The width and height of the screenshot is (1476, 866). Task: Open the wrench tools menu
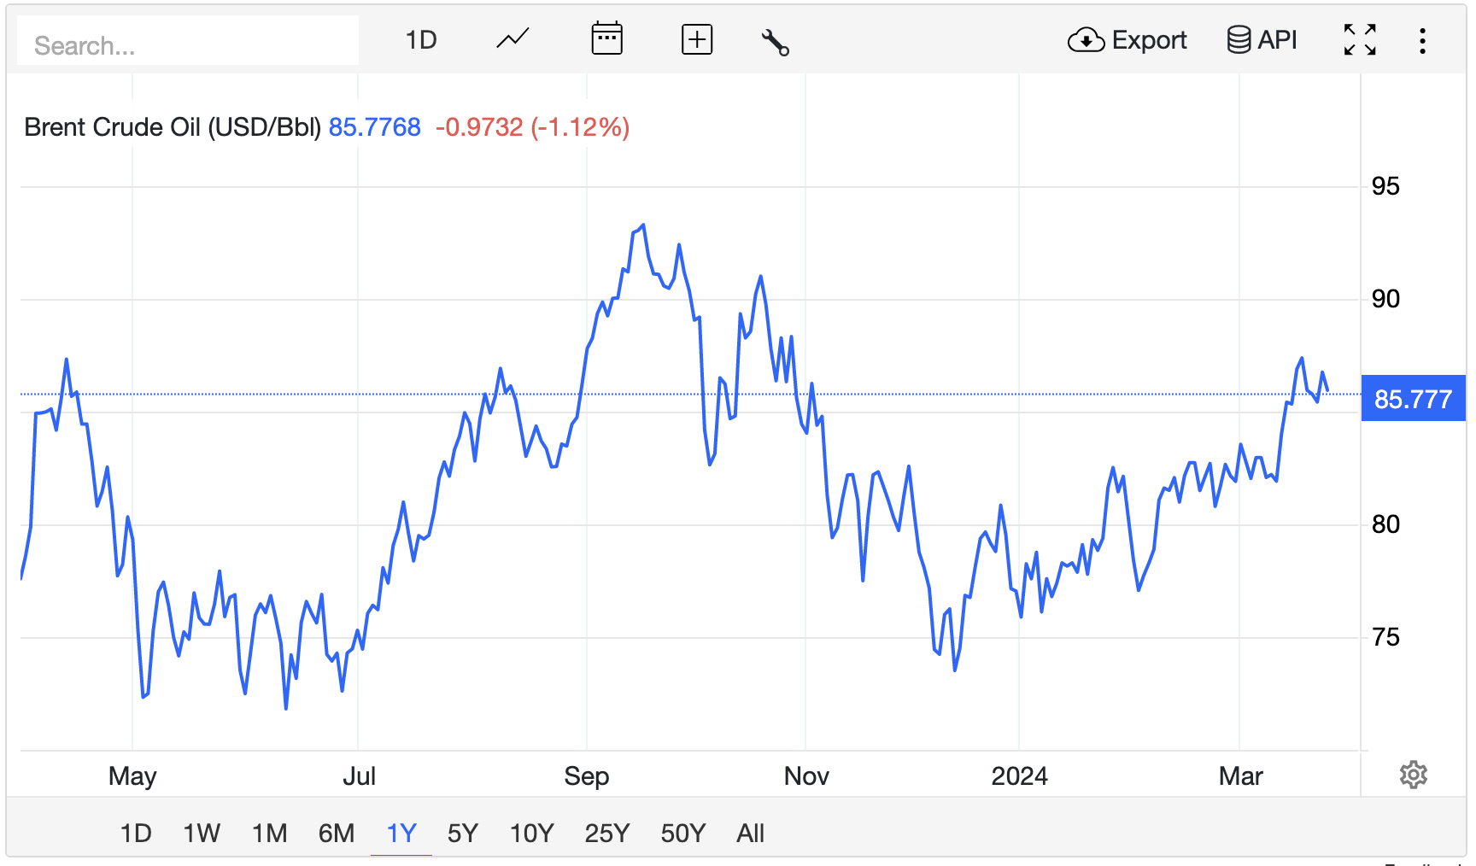pyautogui.click(x=775, y=41)
